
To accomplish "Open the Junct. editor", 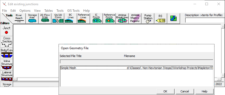I will (7, 30).
